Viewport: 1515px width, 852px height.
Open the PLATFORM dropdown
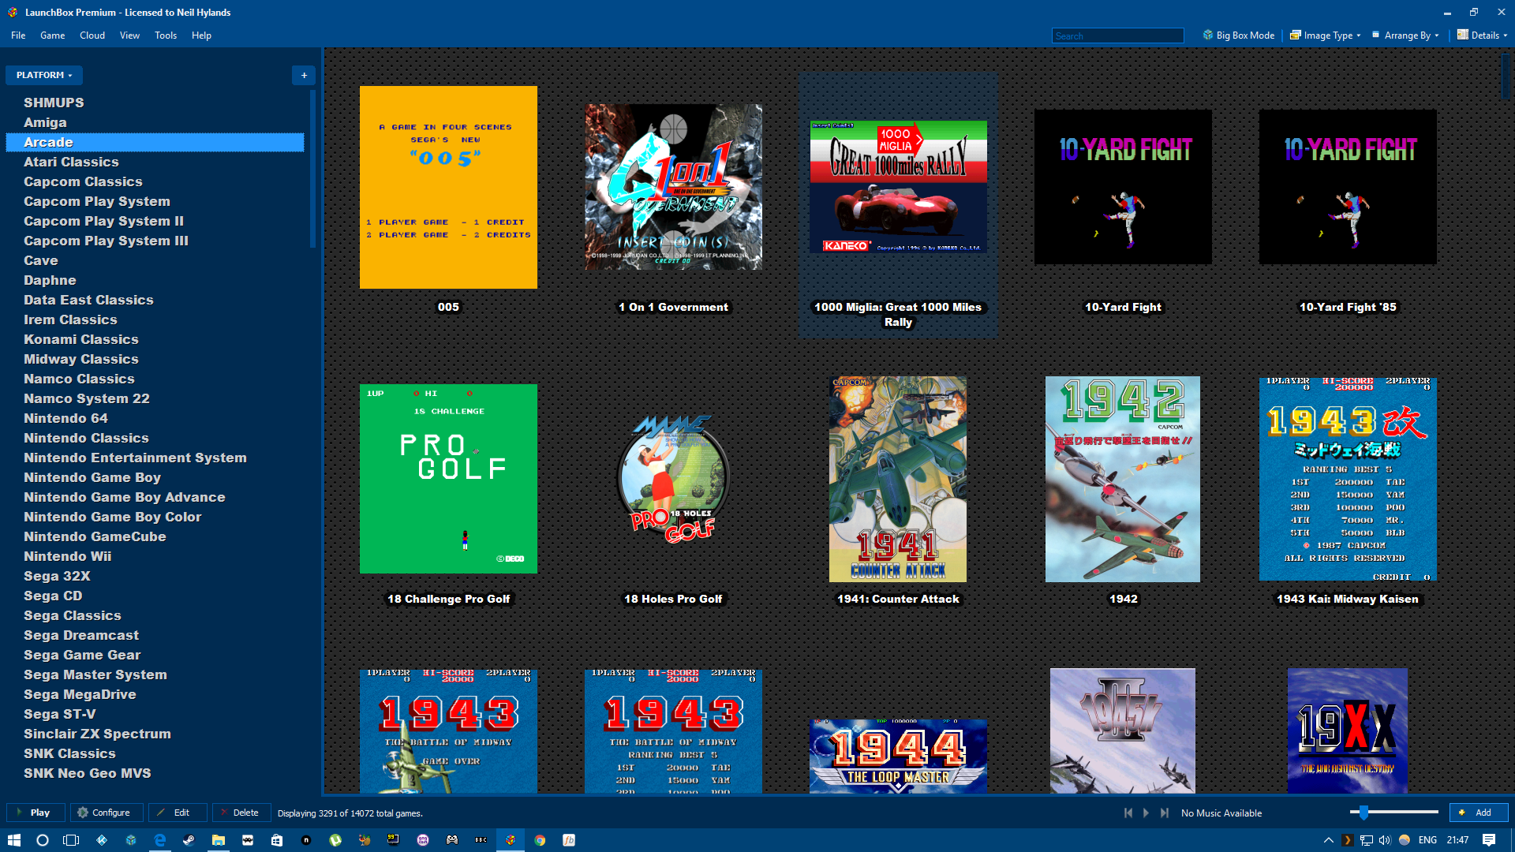tap(44, 75)
